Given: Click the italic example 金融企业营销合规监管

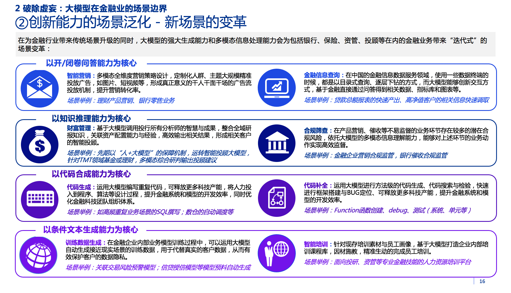Looking at the screenshot, I should 376,155.
